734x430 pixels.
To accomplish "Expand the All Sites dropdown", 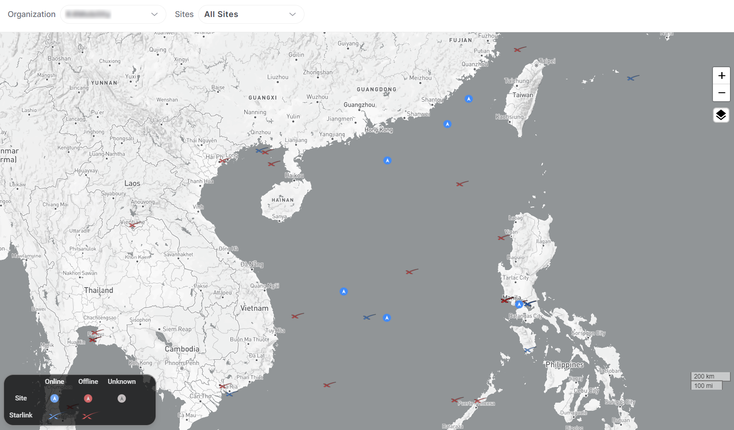I will coord(251,14).
